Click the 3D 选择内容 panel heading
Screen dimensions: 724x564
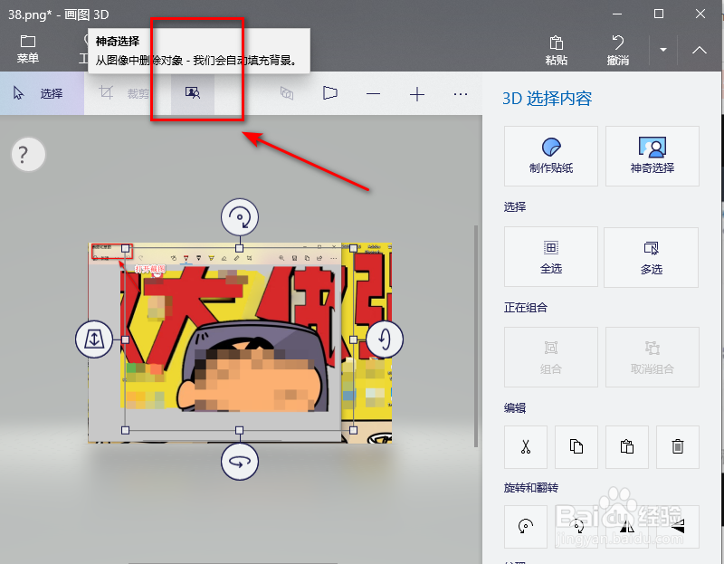(x=547, y=99)
